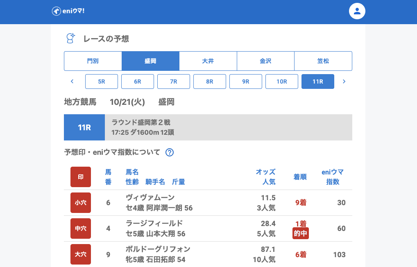Image resolution: width=417 pixels, height=267 pixels.
Task: Choose race 5R
Action: coord(102,81)
